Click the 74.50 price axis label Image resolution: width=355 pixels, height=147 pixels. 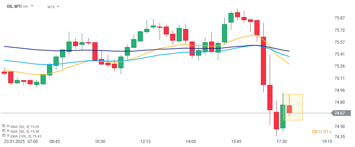pos(340,126)
